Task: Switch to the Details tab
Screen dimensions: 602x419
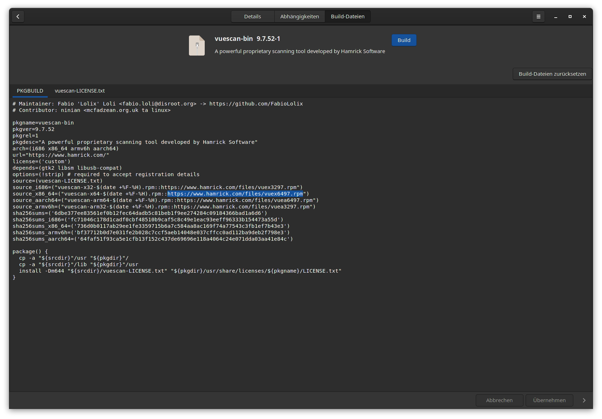Action: tap(252, 17)
